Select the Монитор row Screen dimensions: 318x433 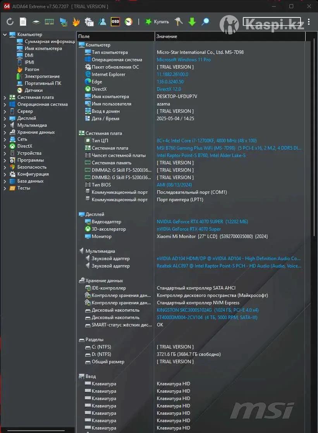(191, 236)
